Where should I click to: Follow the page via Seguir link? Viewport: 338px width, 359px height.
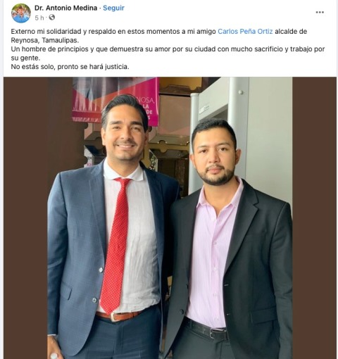pyautogui.click(x=113, y=8)
